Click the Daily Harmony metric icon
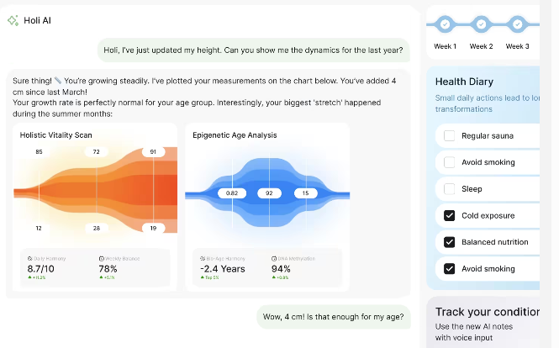This screenshot has height=348, width=559. pos(30,259)
